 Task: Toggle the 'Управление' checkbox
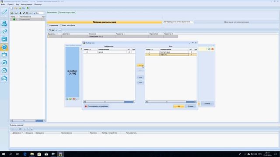click(48, 25)
